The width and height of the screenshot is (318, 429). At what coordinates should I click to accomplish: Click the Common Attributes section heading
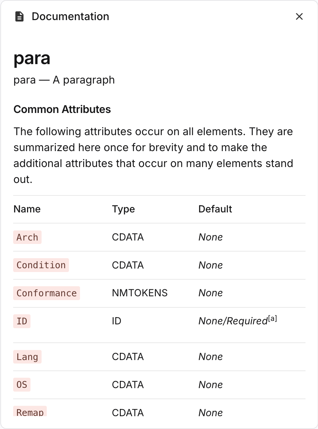click(62, 109)
